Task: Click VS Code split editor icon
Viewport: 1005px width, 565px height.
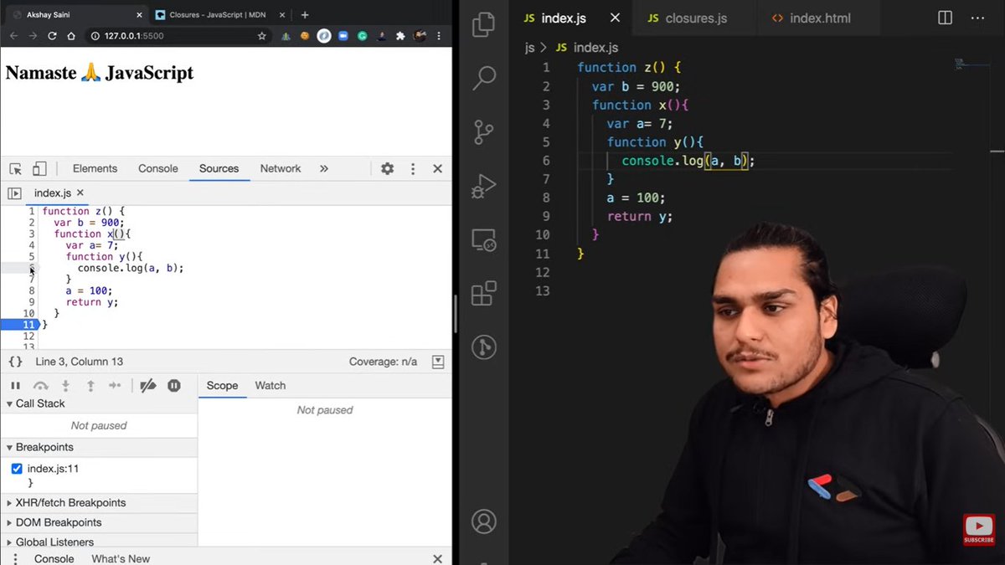Action: click(945, 18)
